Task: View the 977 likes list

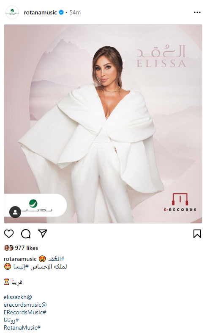Action: click(x=27, y=248)
